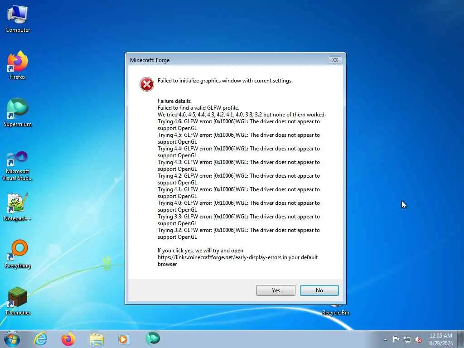
Task: Open the Computer desktop icon
Action: (x=18, y=19)
